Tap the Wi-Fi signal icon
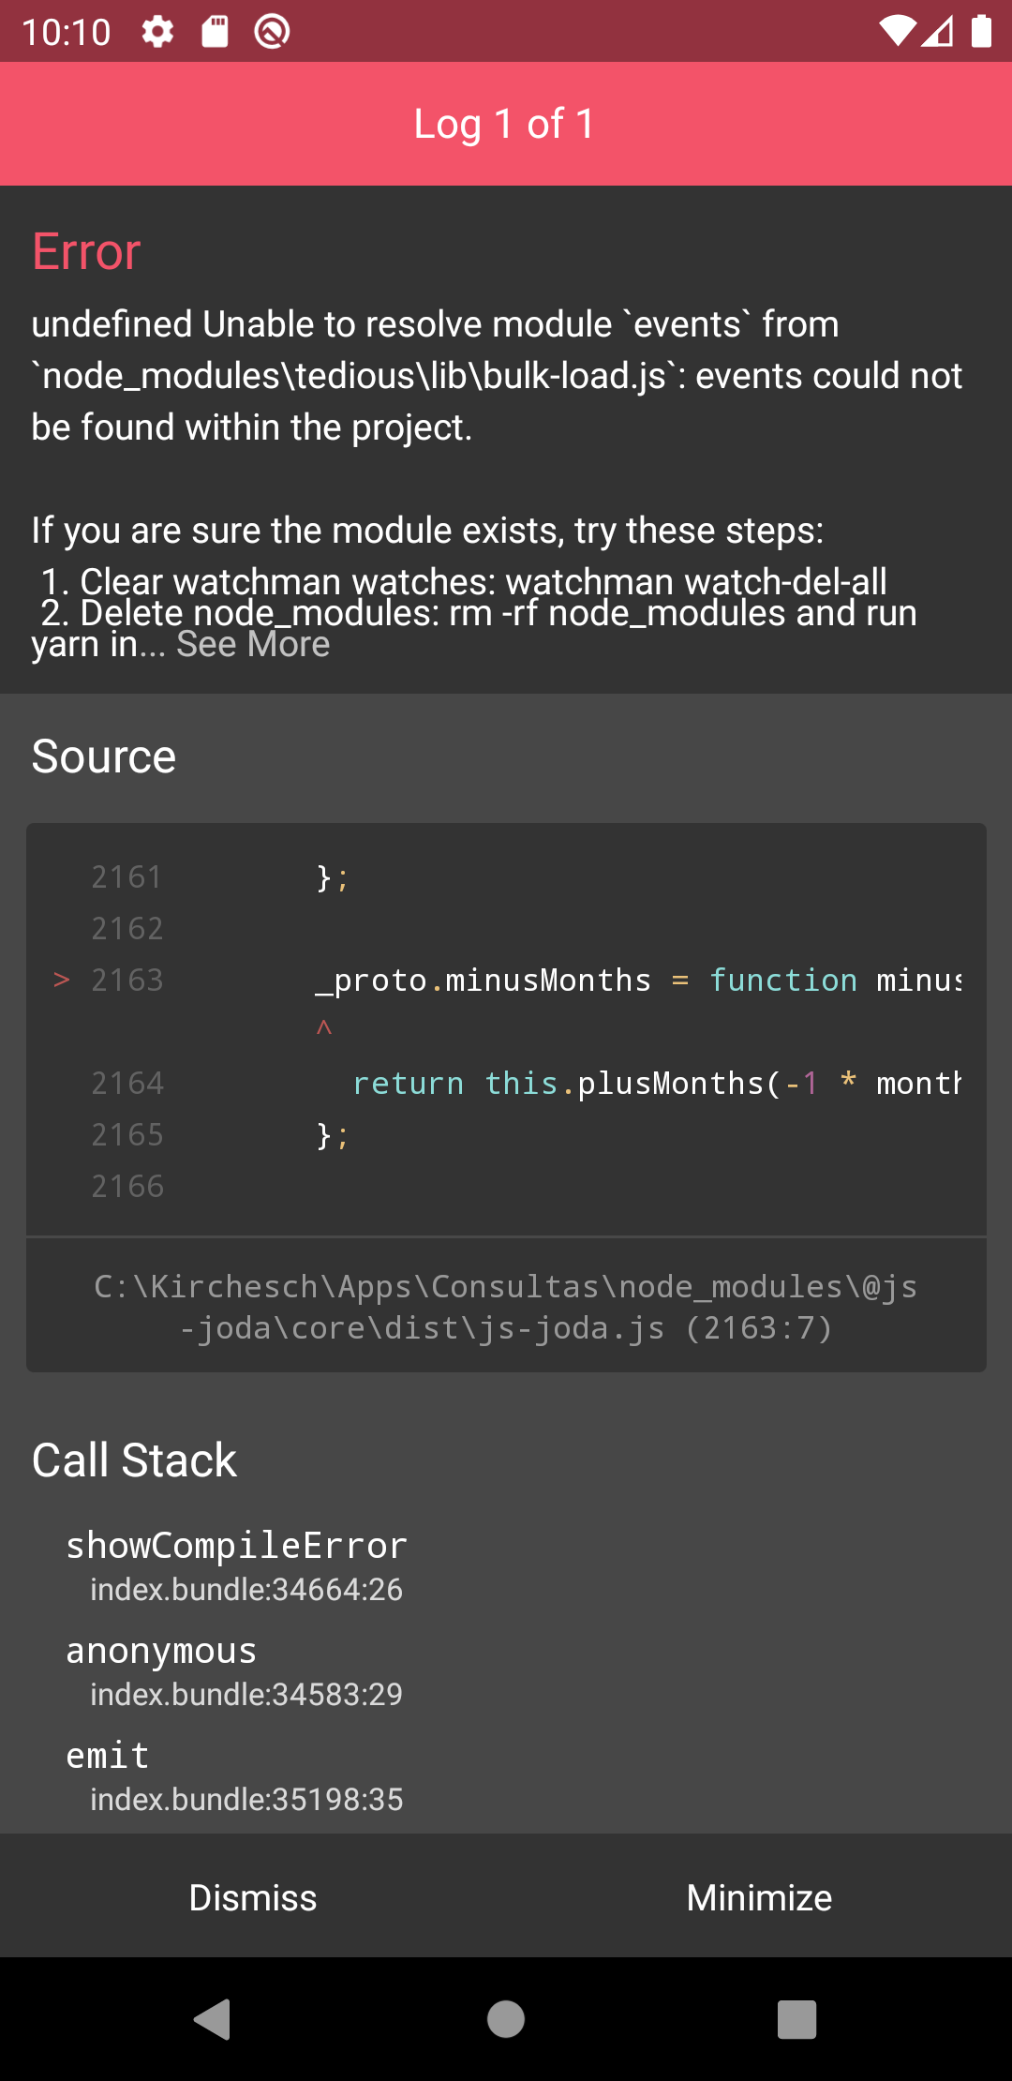The width and height of the screenshot is (1012, 2081). [897, 31]
